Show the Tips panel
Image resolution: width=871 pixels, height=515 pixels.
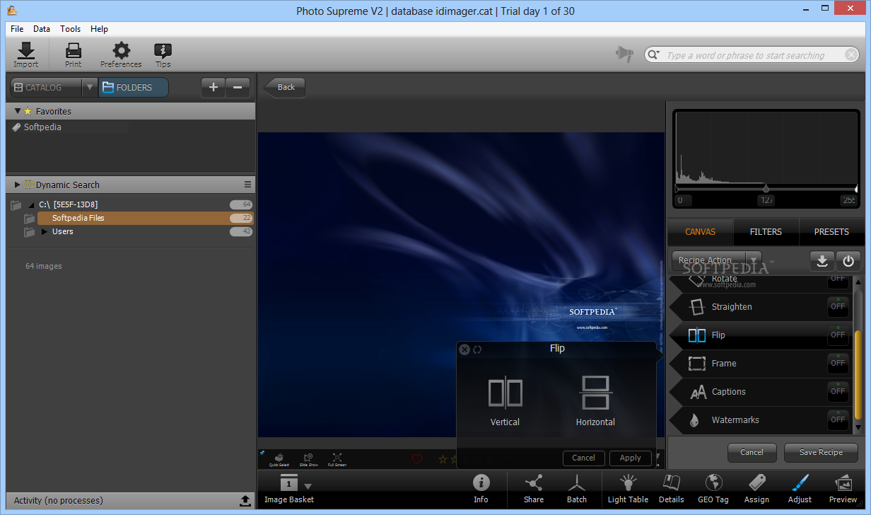pyautogui.click(x=163, y=54)
